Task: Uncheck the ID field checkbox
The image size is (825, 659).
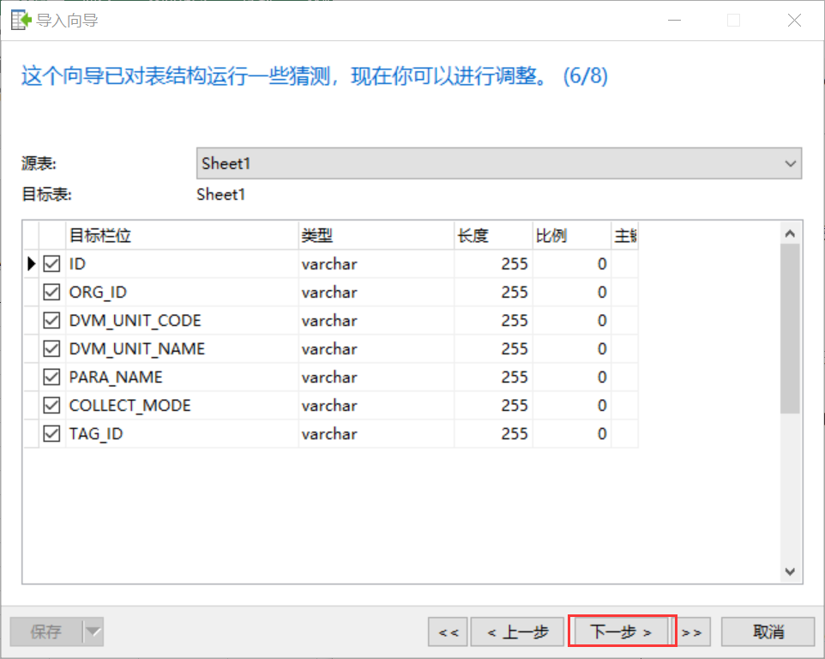Action: [51, 263]
